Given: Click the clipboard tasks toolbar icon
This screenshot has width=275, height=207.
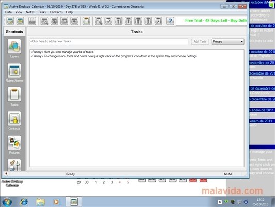Looking at the screenshot, I should (x=86, y=21).
